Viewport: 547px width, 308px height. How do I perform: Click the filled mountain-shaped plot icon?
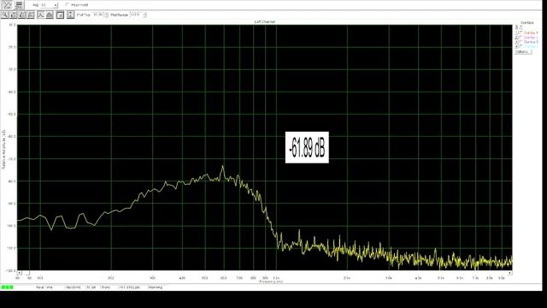click(x=50, y=15)
